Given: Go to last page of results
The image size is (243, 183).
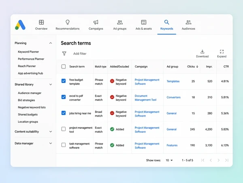Looking at the screenshot, I should [x=227, y=160].
